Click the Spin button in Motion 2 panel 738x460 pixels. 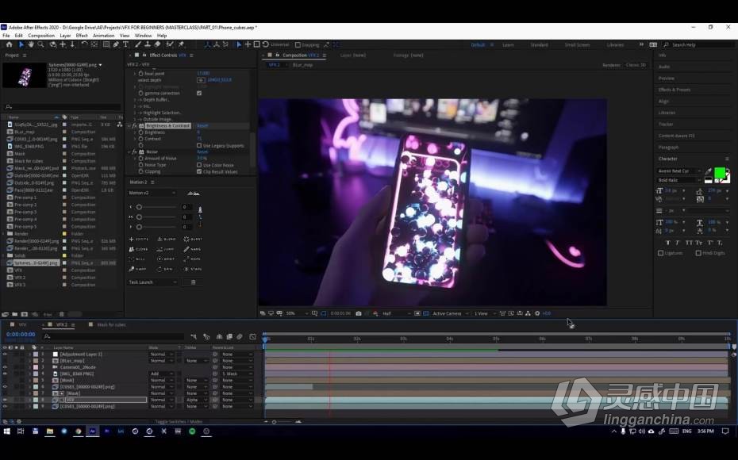click(x=167, y=269)
